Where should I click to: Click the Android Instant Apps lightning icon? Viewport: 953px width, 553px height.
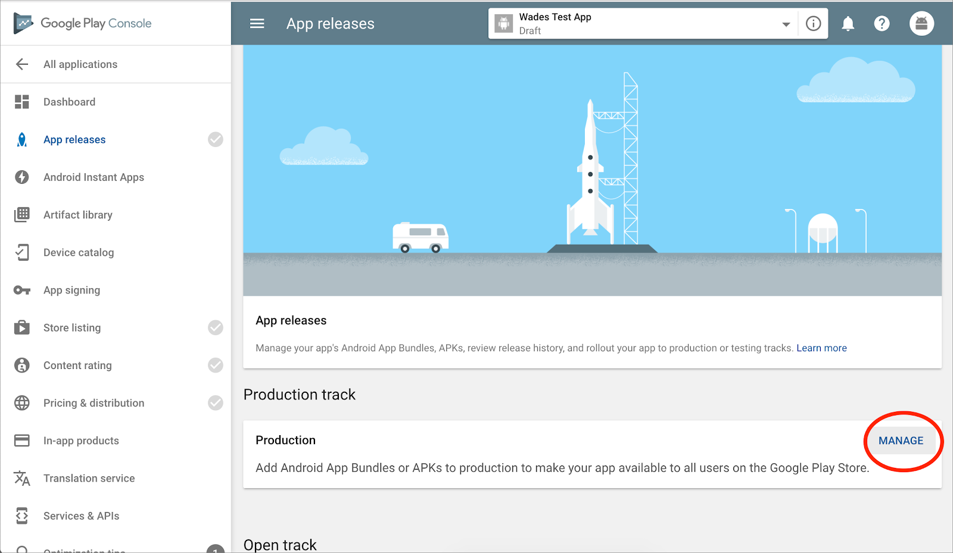pos(22,177)
